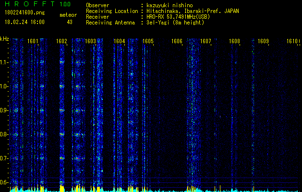Click the 1606 time marker
The height and width of the screenshot is (192, 302).
point(177,41)
